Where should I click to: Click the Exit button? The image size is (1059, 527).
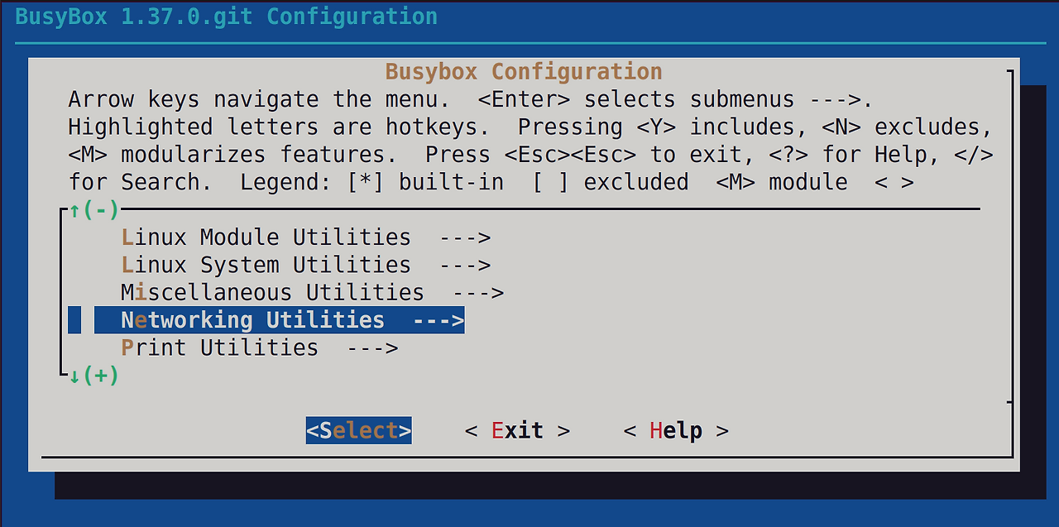pyautogui.click(x=516, y=430)
